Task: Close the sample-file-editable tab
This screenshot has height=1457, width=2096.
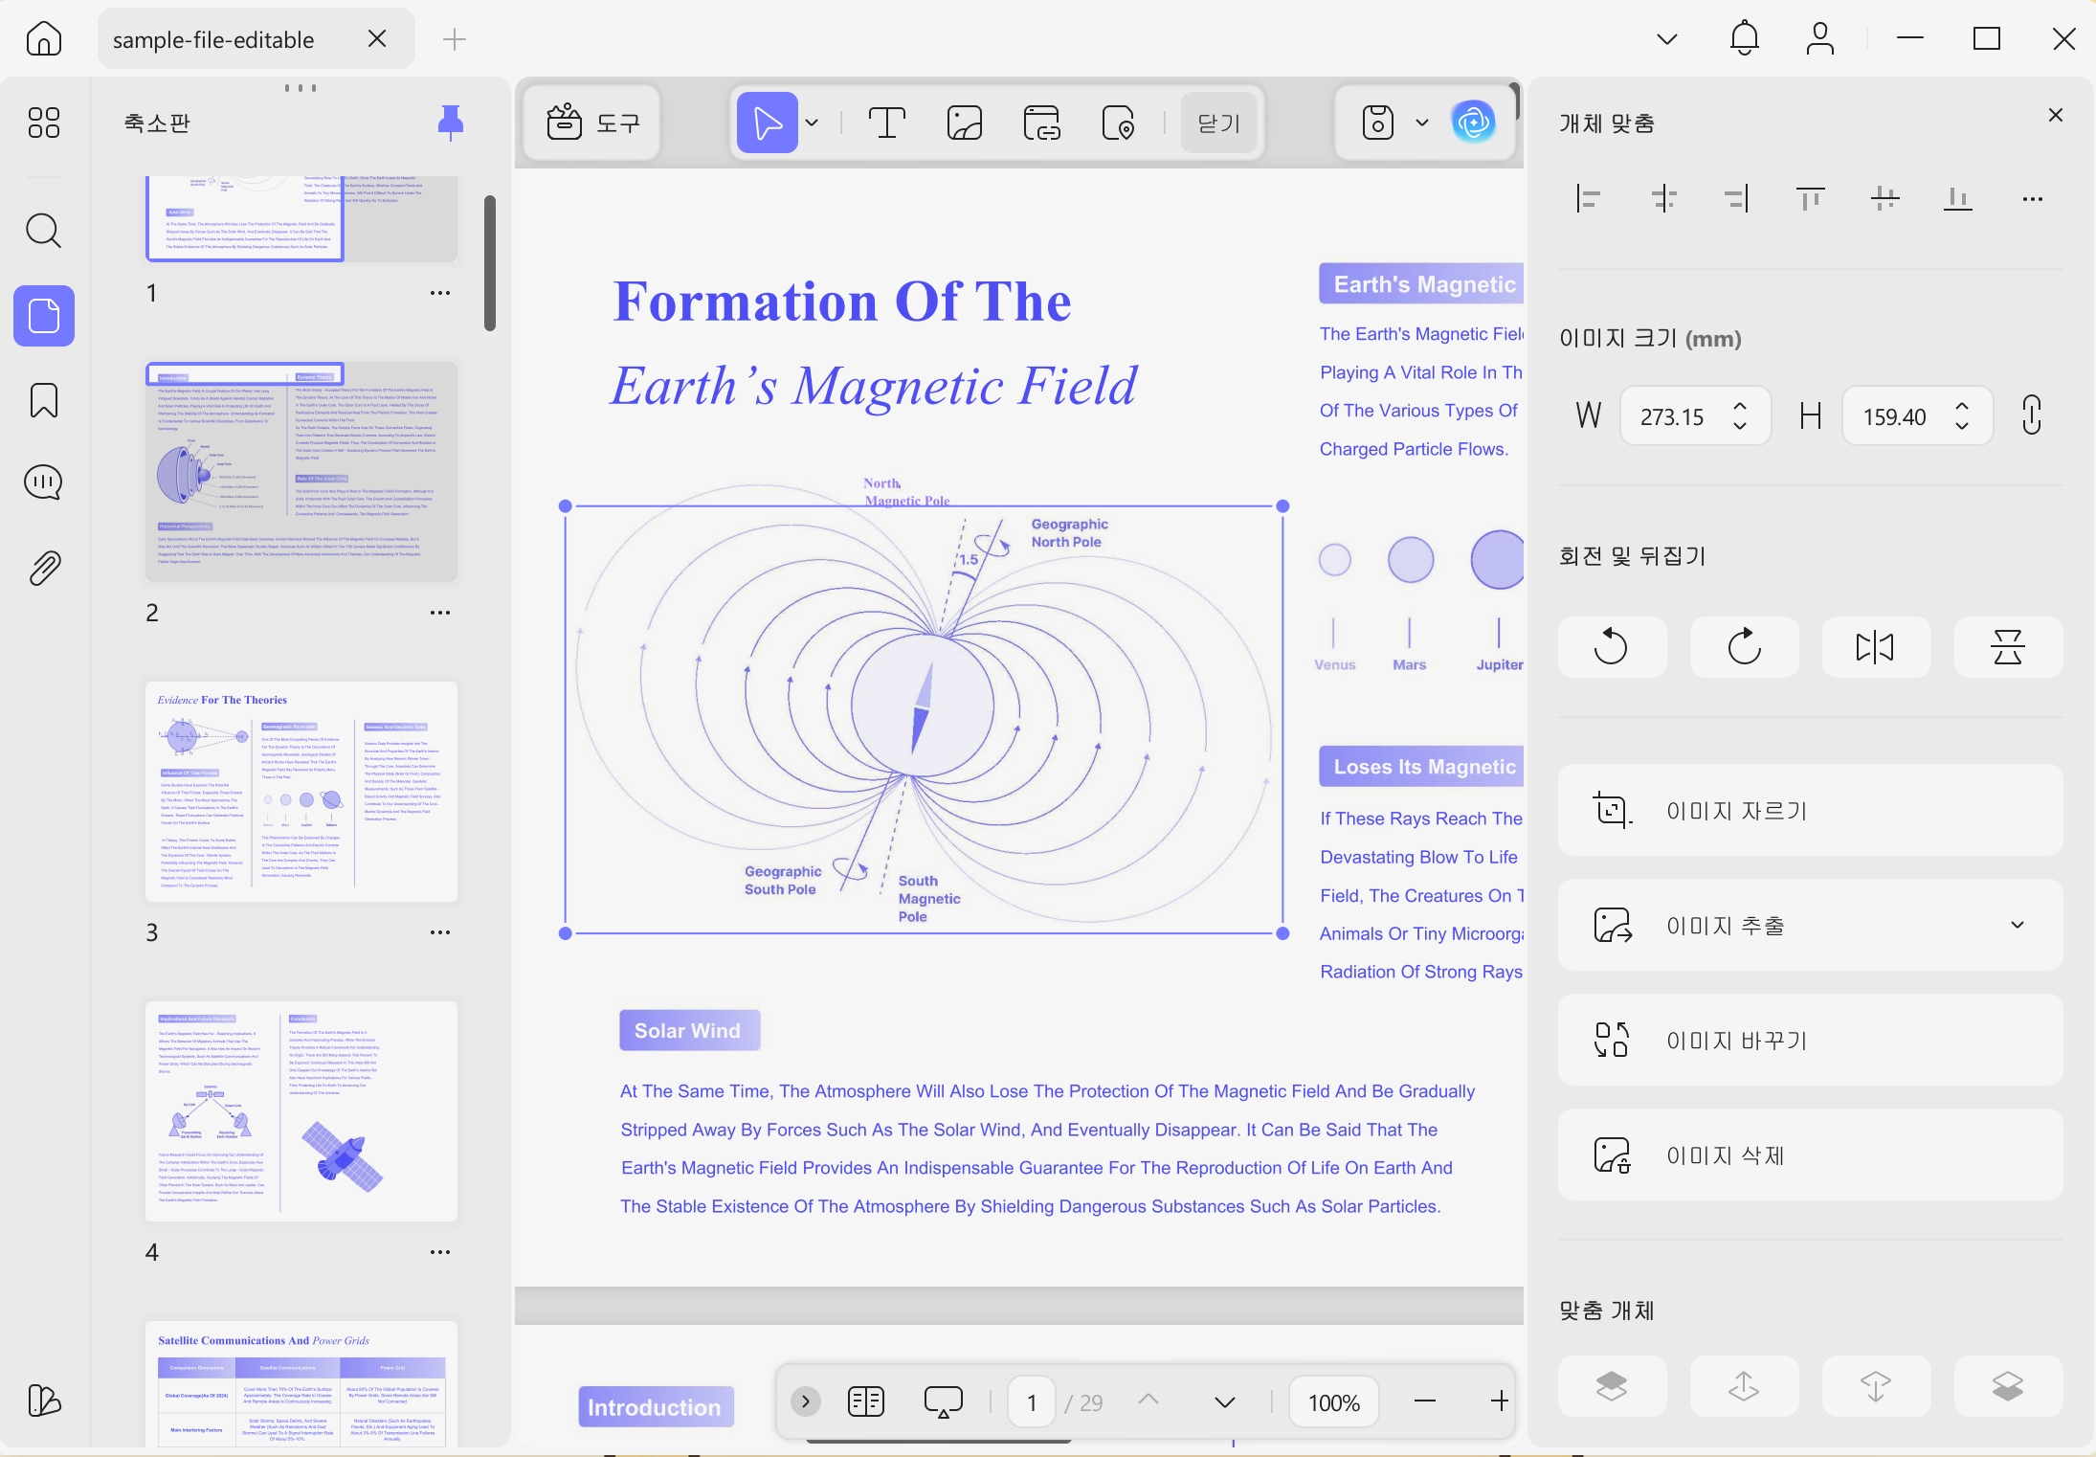Action: click(x=377, y=38)
